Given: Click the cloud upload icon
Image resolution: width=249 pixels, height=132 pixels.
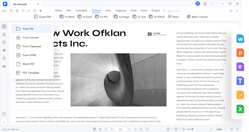Looking at the screenshot, I should coord(231,11).
